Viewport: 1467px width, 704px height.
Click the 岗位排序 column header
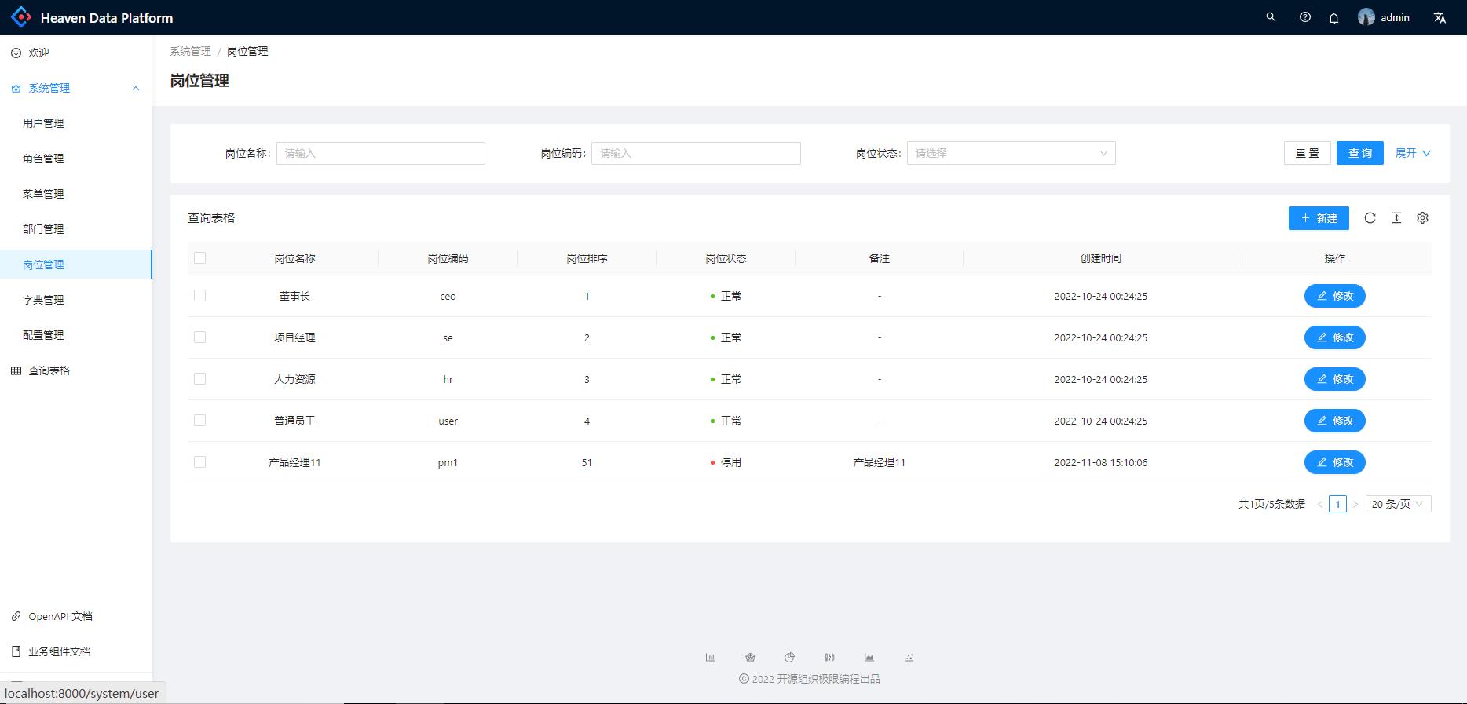click(x=587, y=258)
